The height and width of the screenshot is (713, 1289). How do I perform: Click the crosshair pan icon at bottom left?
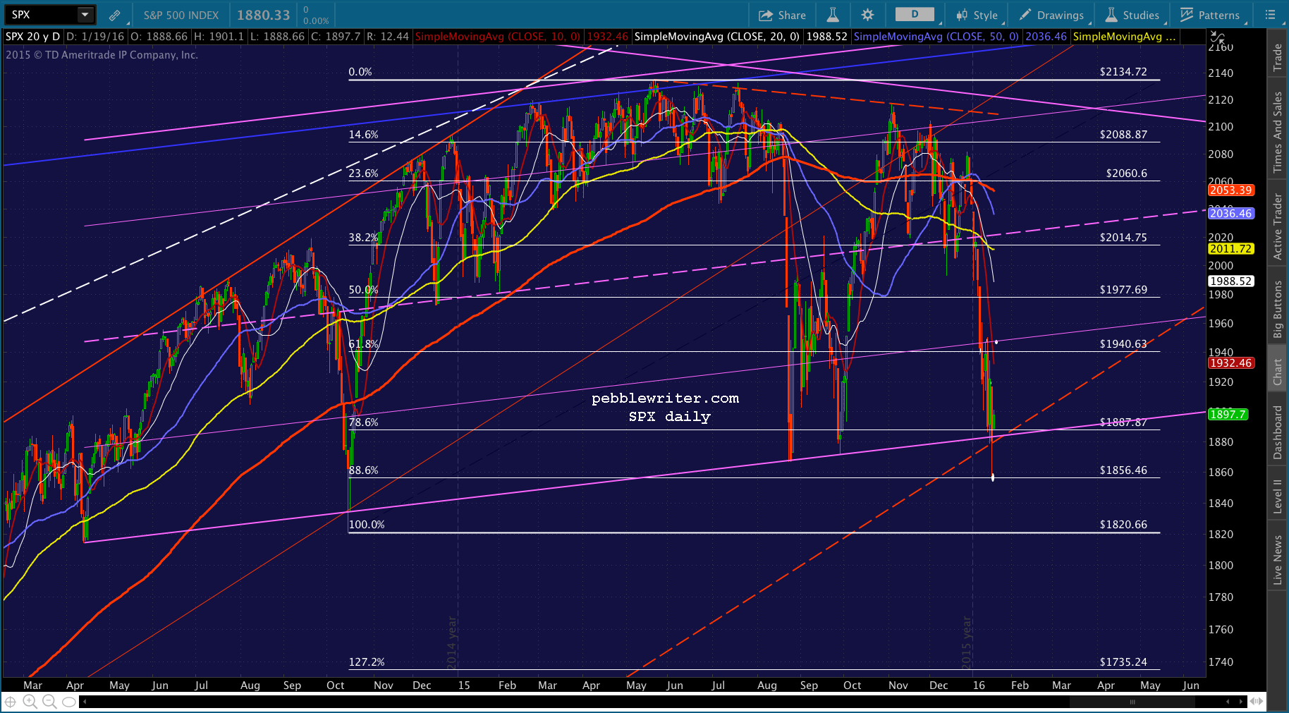[10, 701]
